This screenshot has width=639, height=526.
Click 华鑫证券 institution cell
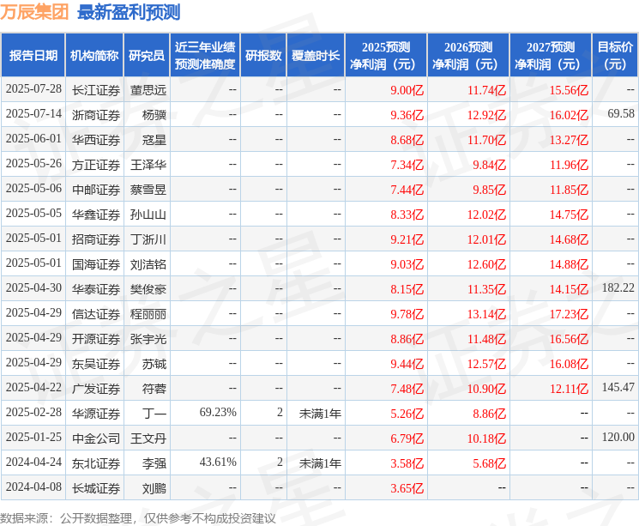pos(96,214)
